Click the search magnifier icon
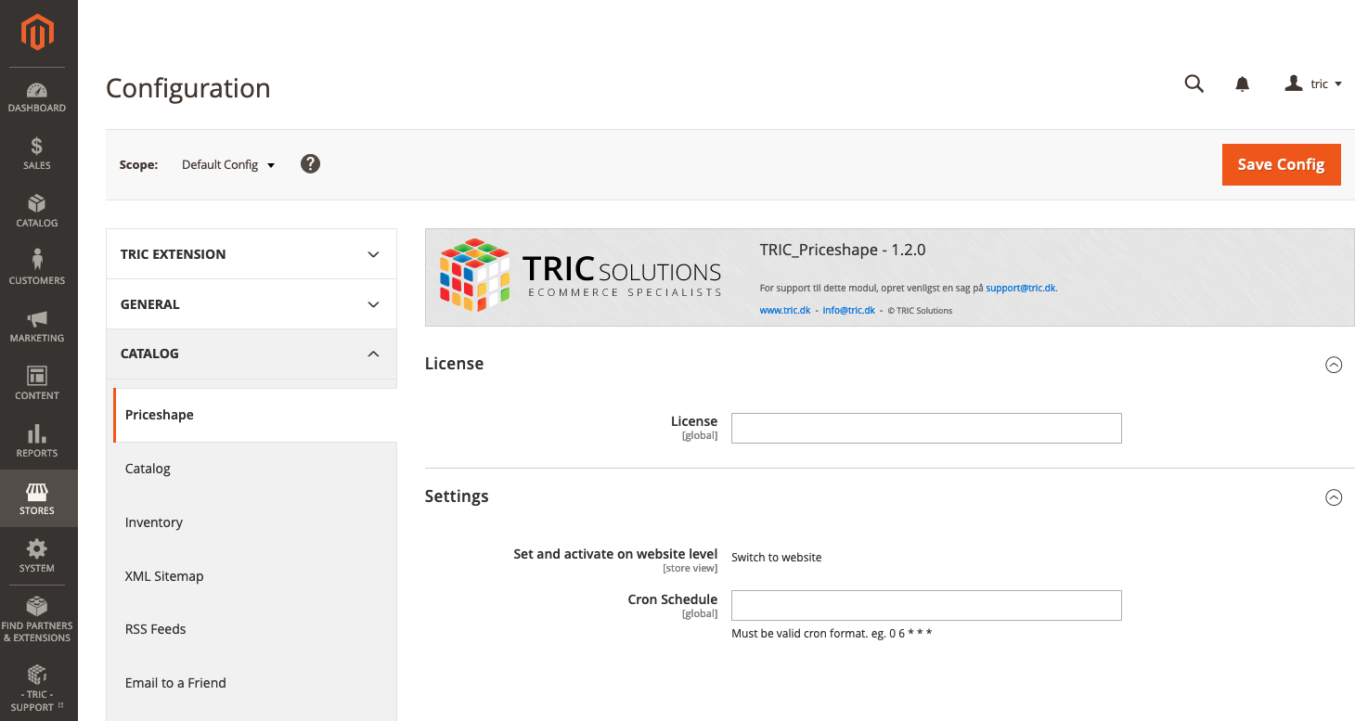This screenshot has width=1368, height=721. point(1194,84)
